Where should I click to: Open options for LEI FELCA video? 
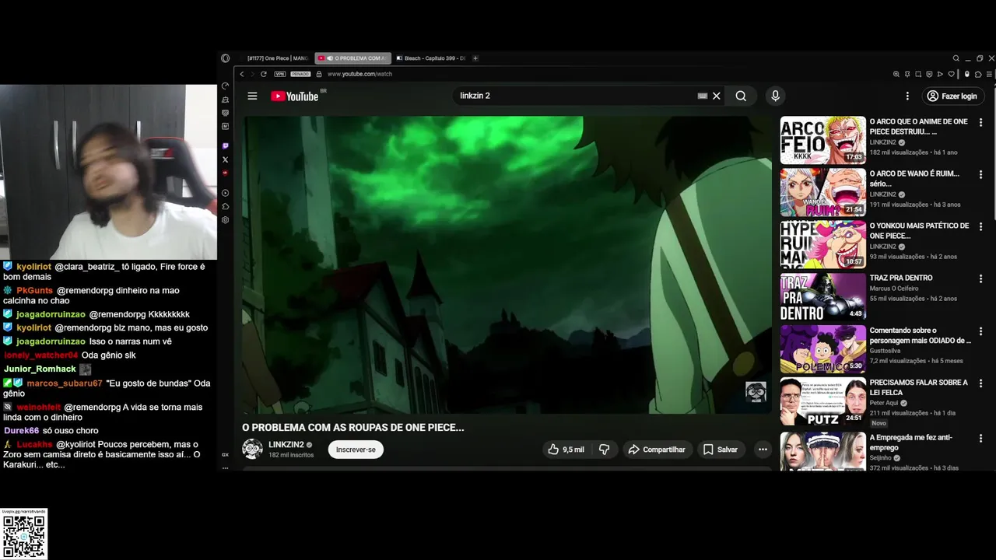coord(980,384)
